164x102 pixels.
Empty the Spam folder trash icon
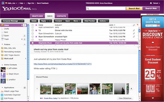point(25,36)
